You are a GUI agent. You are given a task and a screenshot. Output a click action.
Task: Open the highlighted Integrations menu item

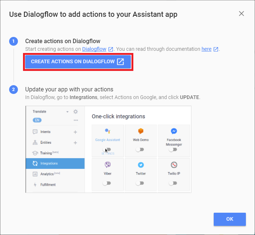pos(55,163)
